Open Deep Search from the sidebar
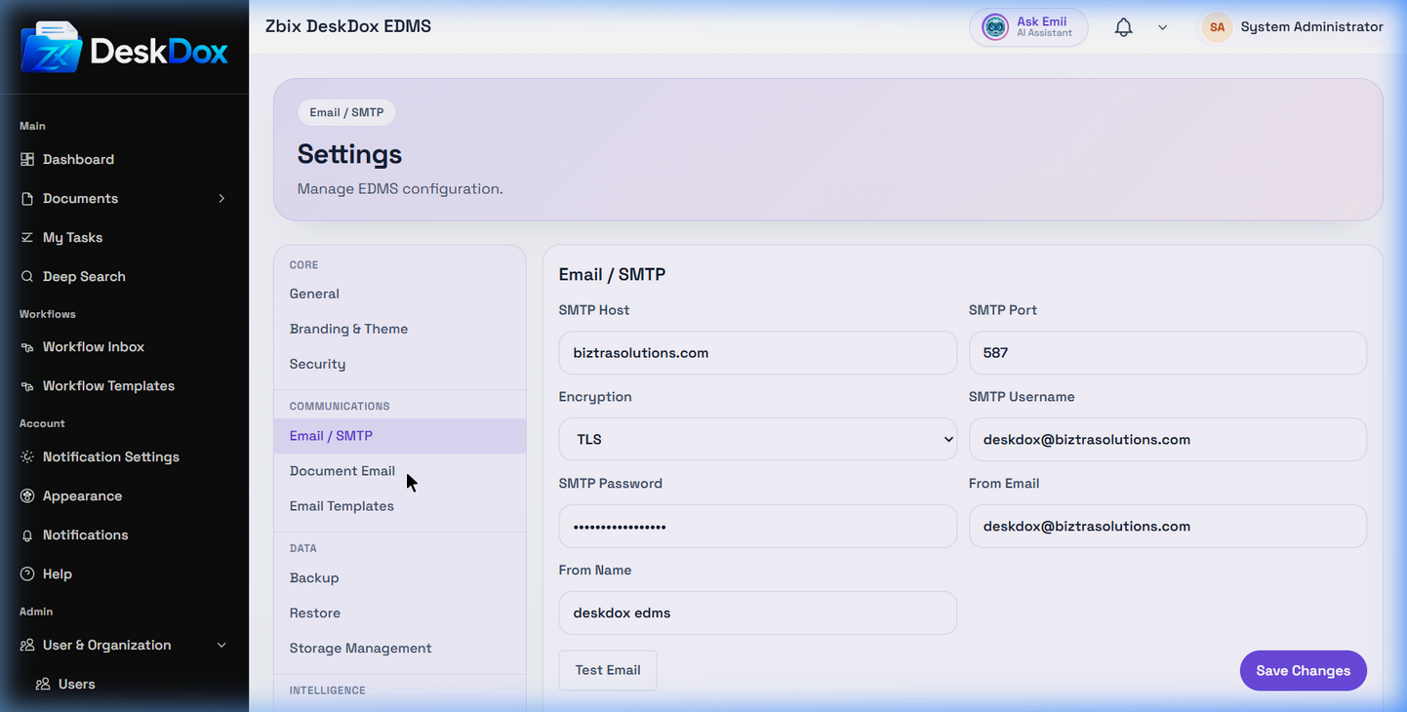Image resolution: width=1407 pixels, height=712 pixels. click(x=84, y=276)
